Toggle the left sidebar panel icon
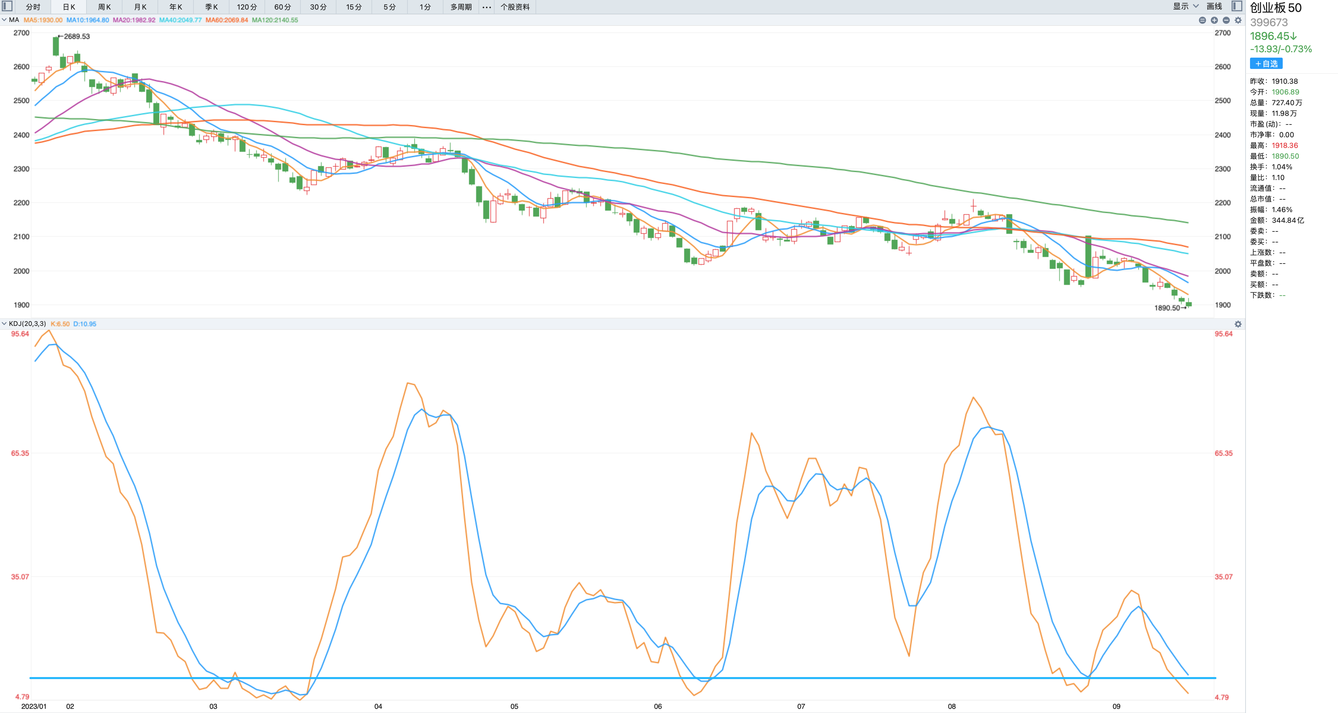The height and width of the screenshot is (713, 1338). click(7, 6)
